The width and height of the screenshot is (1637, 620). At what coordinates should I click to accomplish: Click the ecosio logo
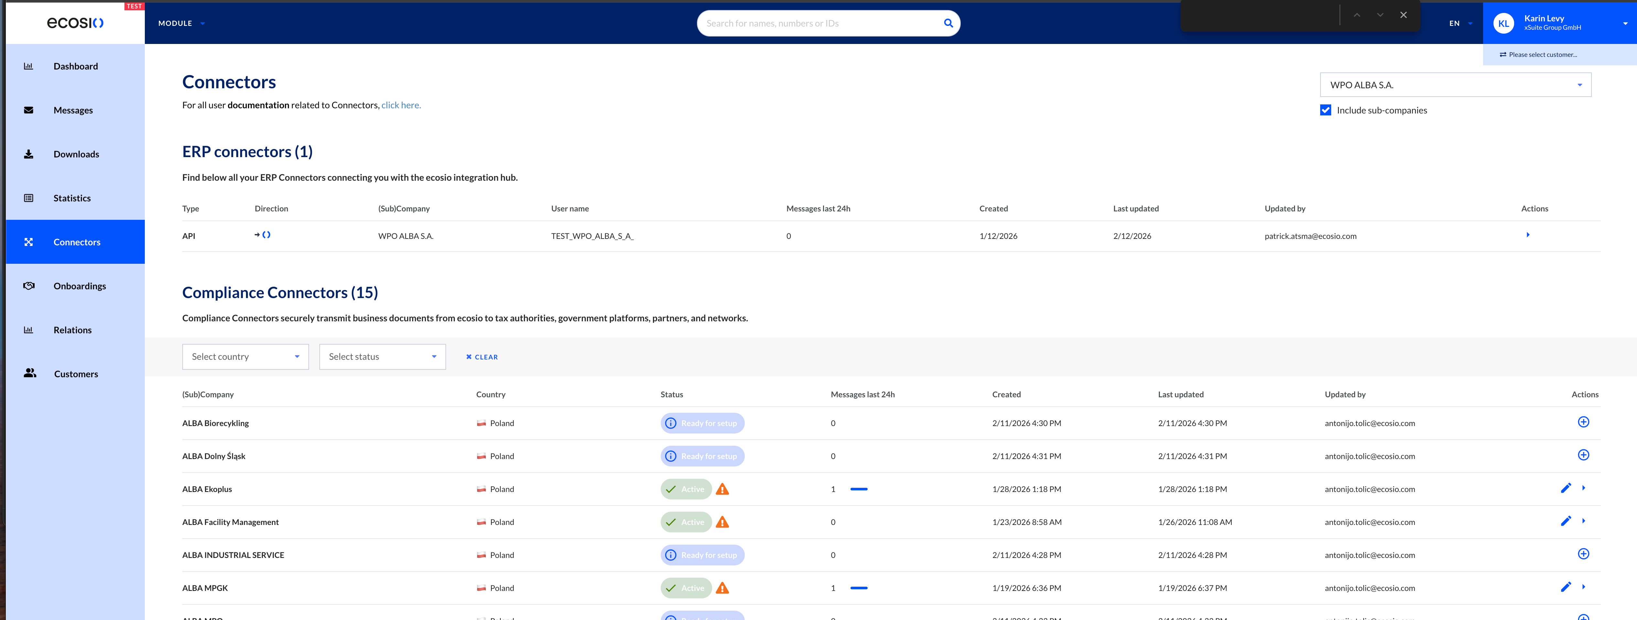(75, 23)
